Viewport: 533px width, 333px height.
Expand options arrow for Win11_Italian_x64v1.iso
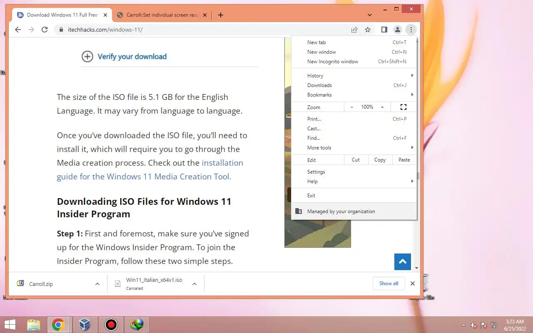coord(194,284)
